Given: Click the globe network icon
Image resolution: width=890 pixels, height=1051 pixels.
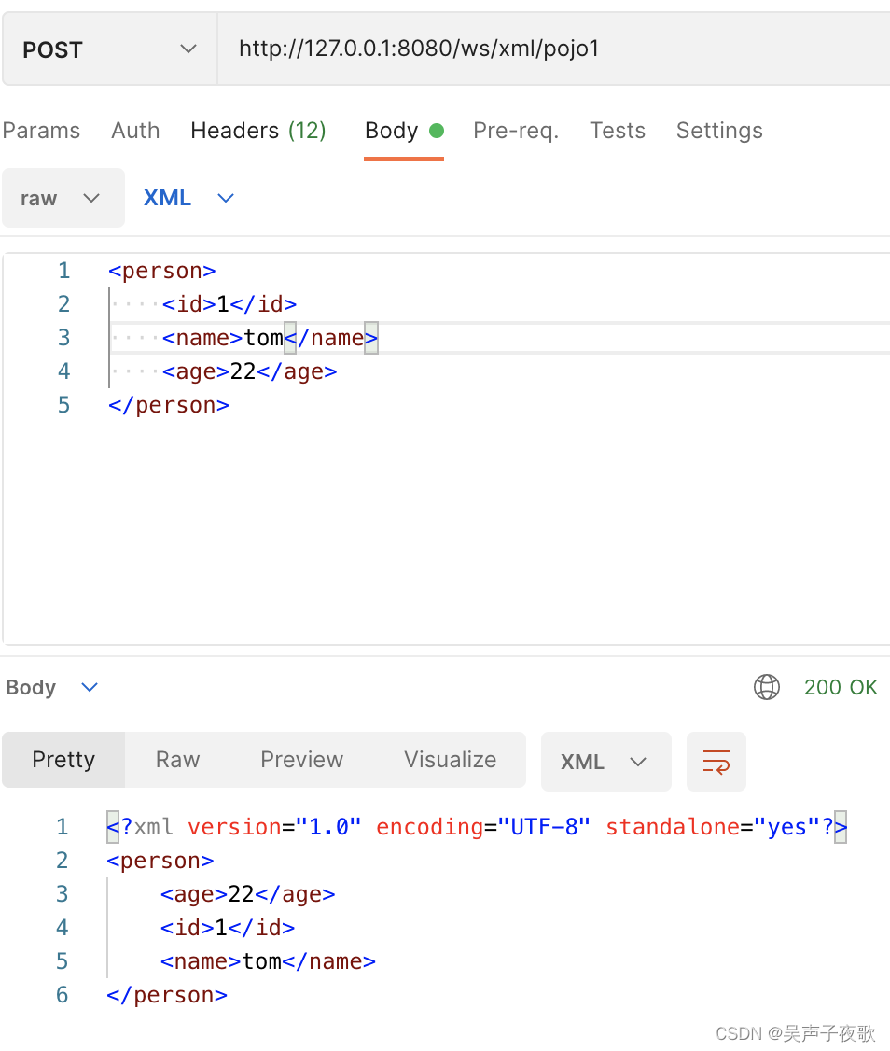Looking at the screenshot, I should click(767, 687).
